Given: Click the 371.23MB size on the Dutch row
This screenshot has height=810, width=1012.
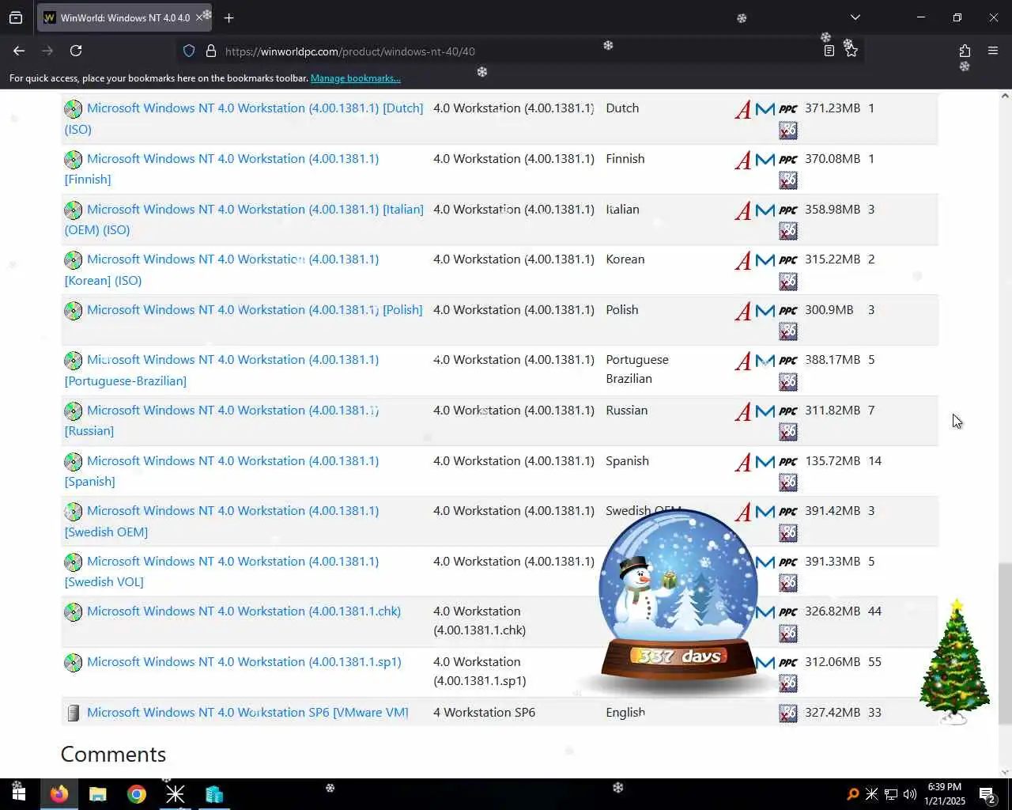Looking at the screenshot, I should tap(833, 108).
